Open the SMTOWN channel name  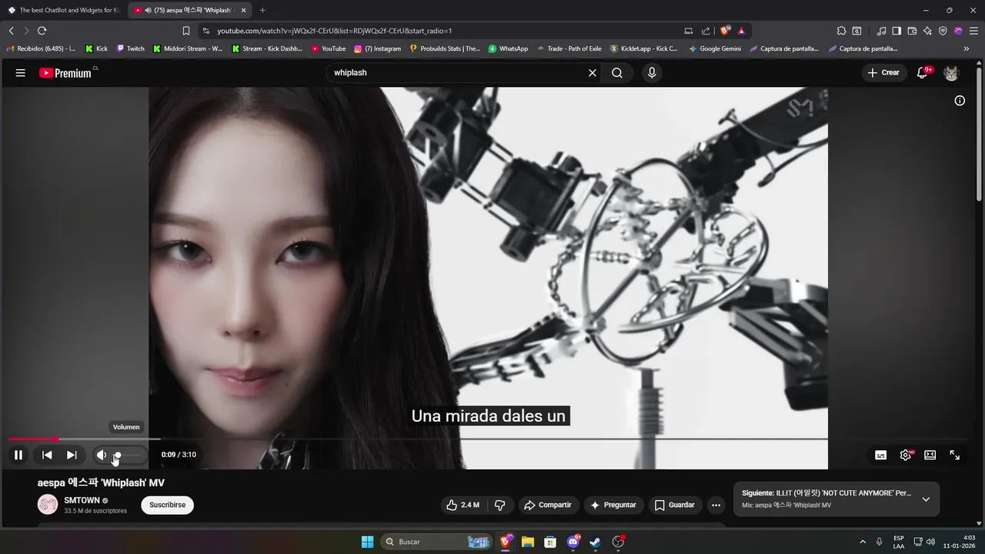(x=82, y=500)
